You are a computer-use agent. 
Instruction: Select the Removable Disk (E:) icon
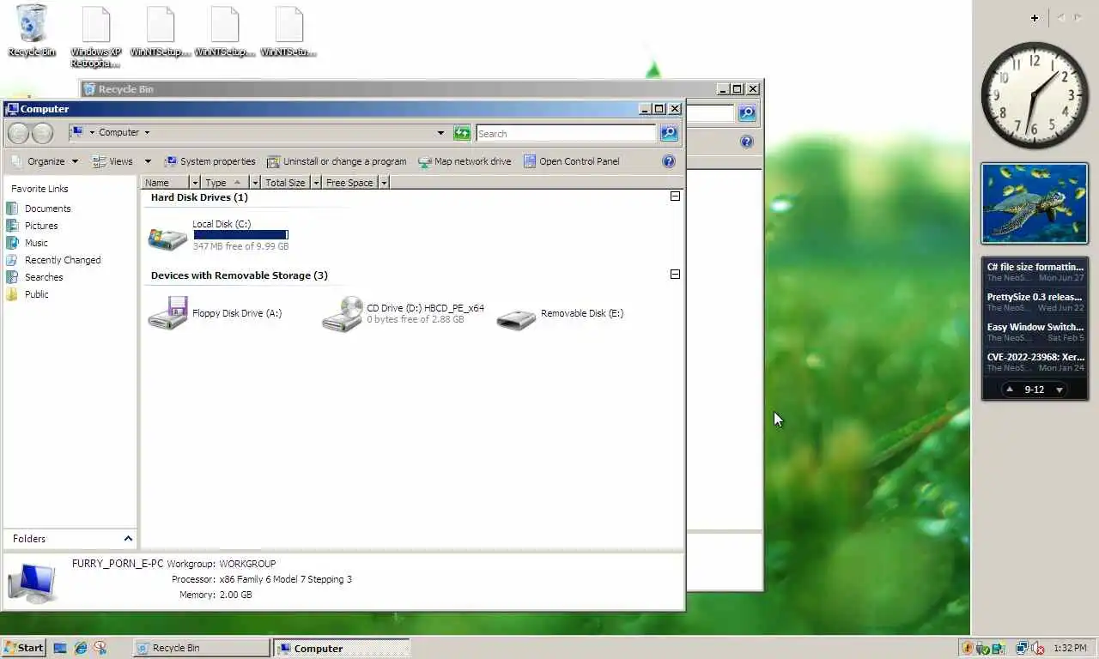(516, 318)
